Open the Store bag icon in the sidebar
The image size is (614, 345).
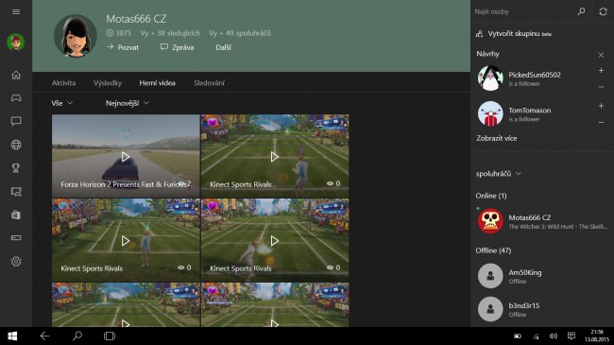(16, 215)
